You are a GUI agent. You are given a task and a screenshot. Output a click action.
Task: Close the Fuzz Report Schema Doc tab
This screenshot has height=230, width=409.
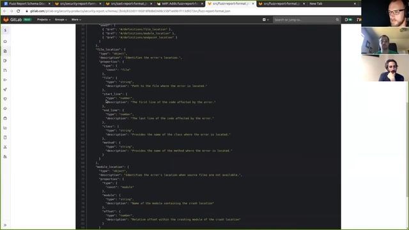point(49,4)
